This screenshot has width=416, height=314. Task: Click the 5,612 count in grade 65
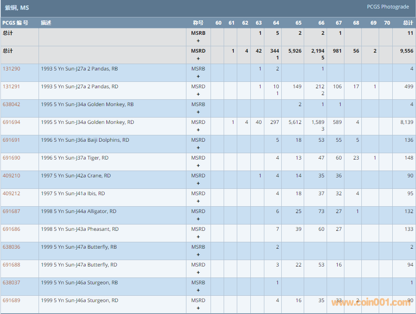click(x=294, y=122)
